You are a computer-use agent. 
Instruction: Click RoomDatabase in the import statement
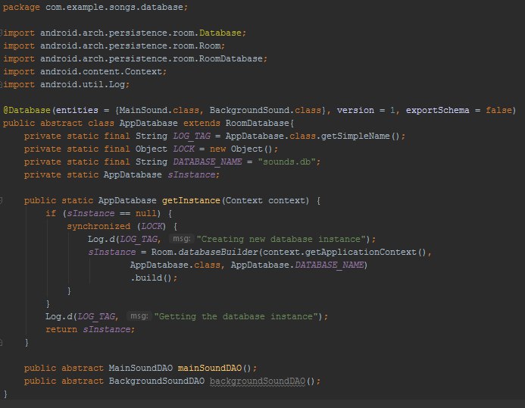pyautogui.click(x=231, y=58)
